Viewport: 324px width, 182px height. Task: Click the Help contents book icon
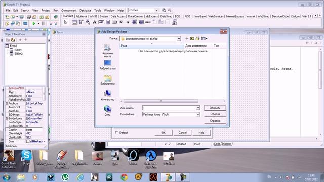tap(55, 17)
